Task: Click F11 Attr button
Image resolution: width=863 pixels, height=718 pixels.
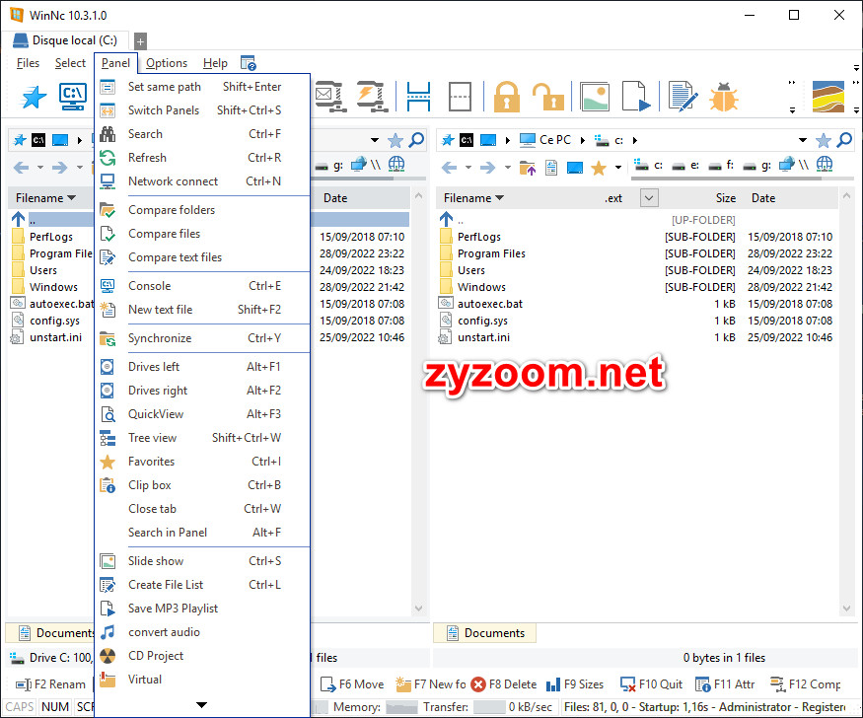Action: click(x=725, y=683)
